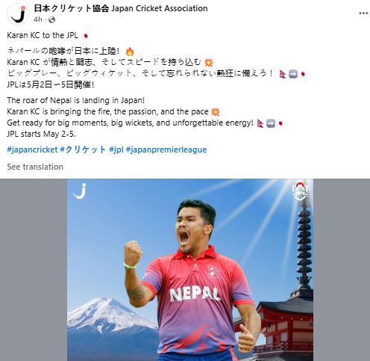Click the Nepal flag emoji in English text
Viewport: 370px width, 361px height.
pos(260,123)
